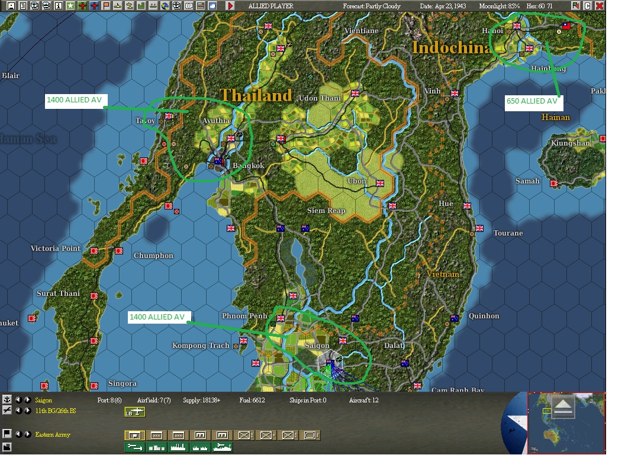
Task: Select the Australian flag at Quinhon
Action: tap(454, 318)
